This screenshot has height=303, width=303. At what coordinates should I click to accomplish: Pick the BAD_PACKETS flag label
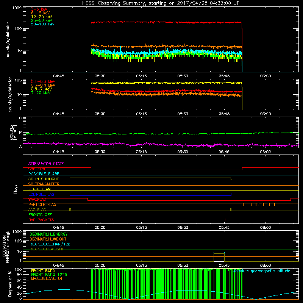[41, 220]
